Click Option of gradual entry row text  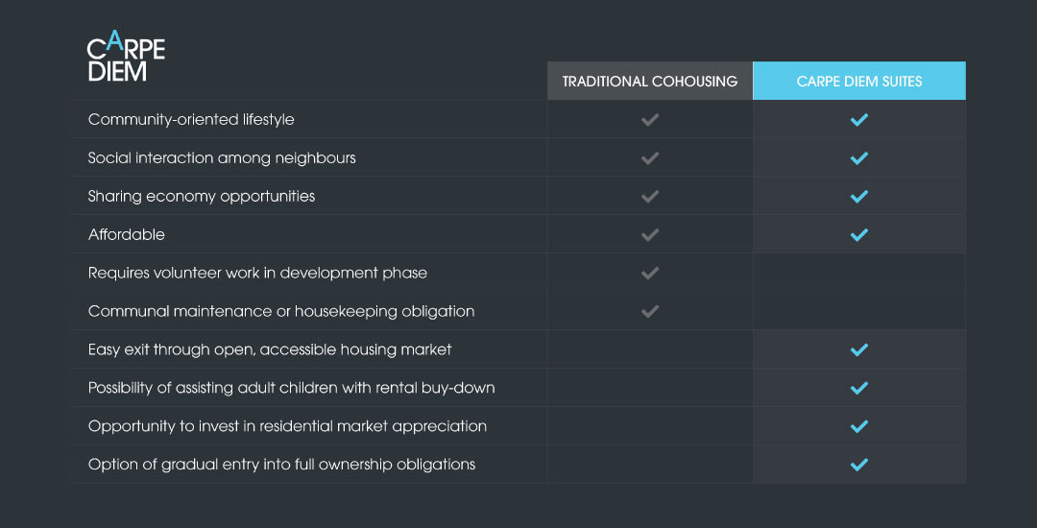(x=281, y=465)
